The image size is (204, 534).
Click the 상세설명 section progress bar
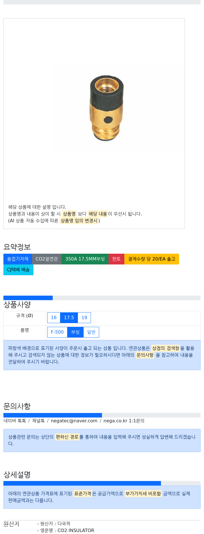(102, 483)
